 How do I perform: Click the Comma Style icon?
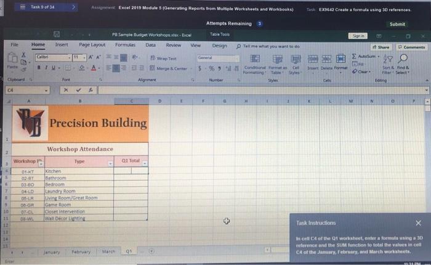click(x=219, y=68)
